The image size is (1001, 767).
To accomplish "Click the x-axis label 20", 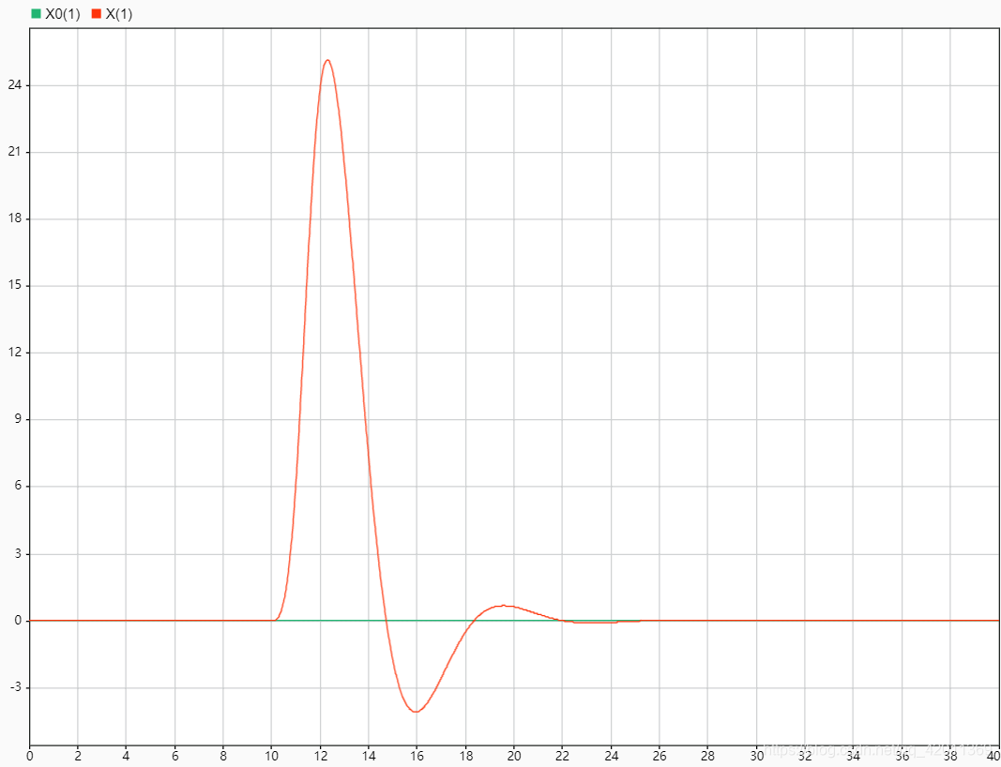I will pos(514,756).
